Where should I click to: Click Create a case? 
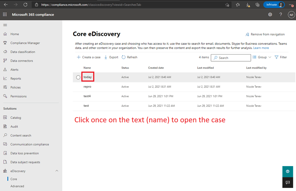[x=89, y=57]
